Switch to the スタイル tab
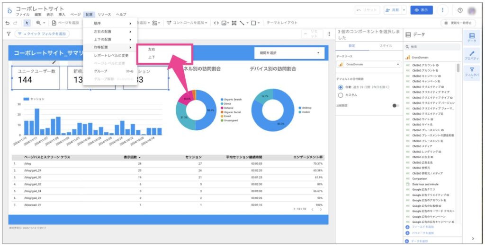This screenshot has width=485, height=245. pyautogui.click(x=386, y=46)
